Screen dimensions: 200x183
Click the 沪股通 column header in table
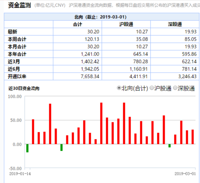pyautogui.click(x=126, y=24)
